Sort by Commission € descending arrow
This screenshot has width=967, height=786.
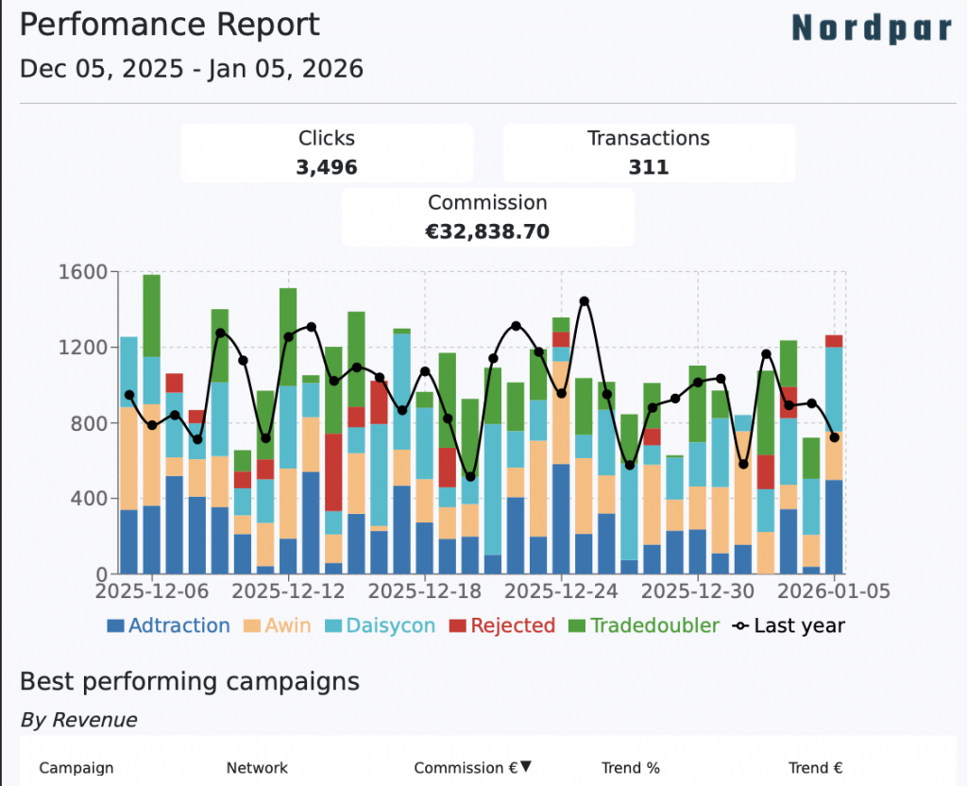(526, 767)
